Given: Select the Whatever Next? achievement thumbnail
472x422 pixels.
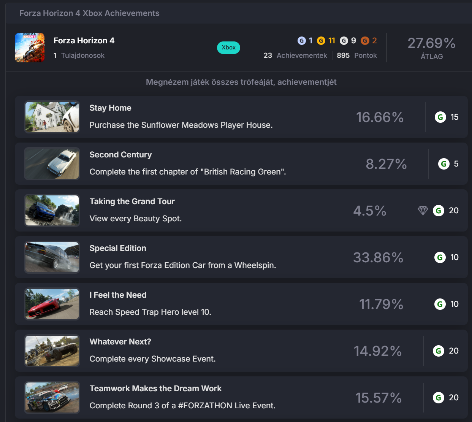Looking at the screenshot, I should 52,351.
